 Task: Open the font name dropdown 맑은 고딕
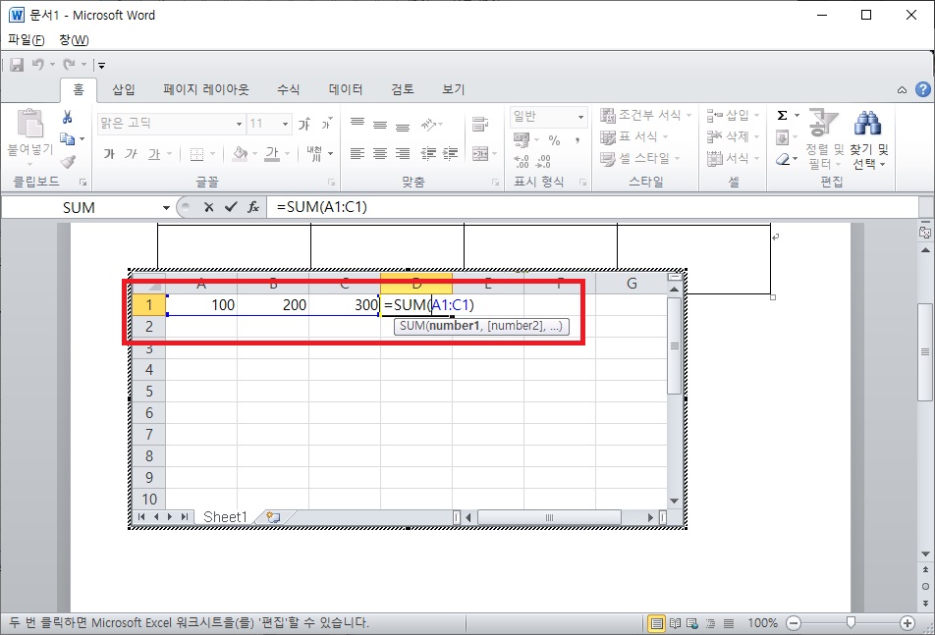(239, 124)
